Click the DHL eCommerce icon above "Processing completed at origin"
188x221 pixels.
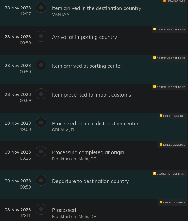[161, 144]
